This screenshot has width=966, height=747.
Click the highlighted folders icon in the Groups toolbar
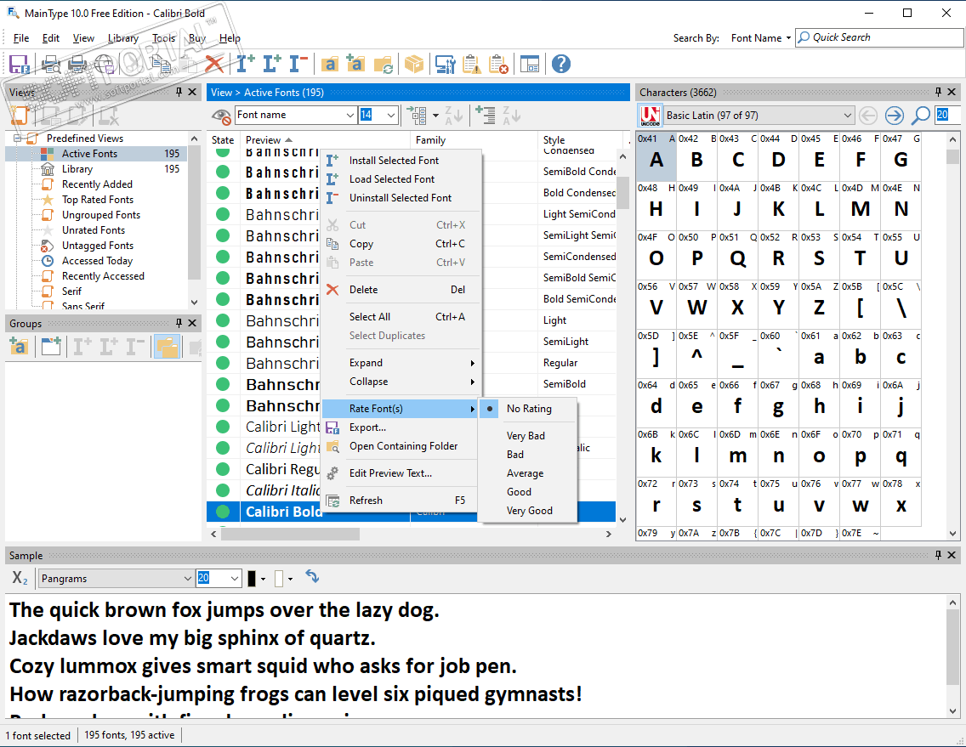pyautogui.click(x=167, y=347)
